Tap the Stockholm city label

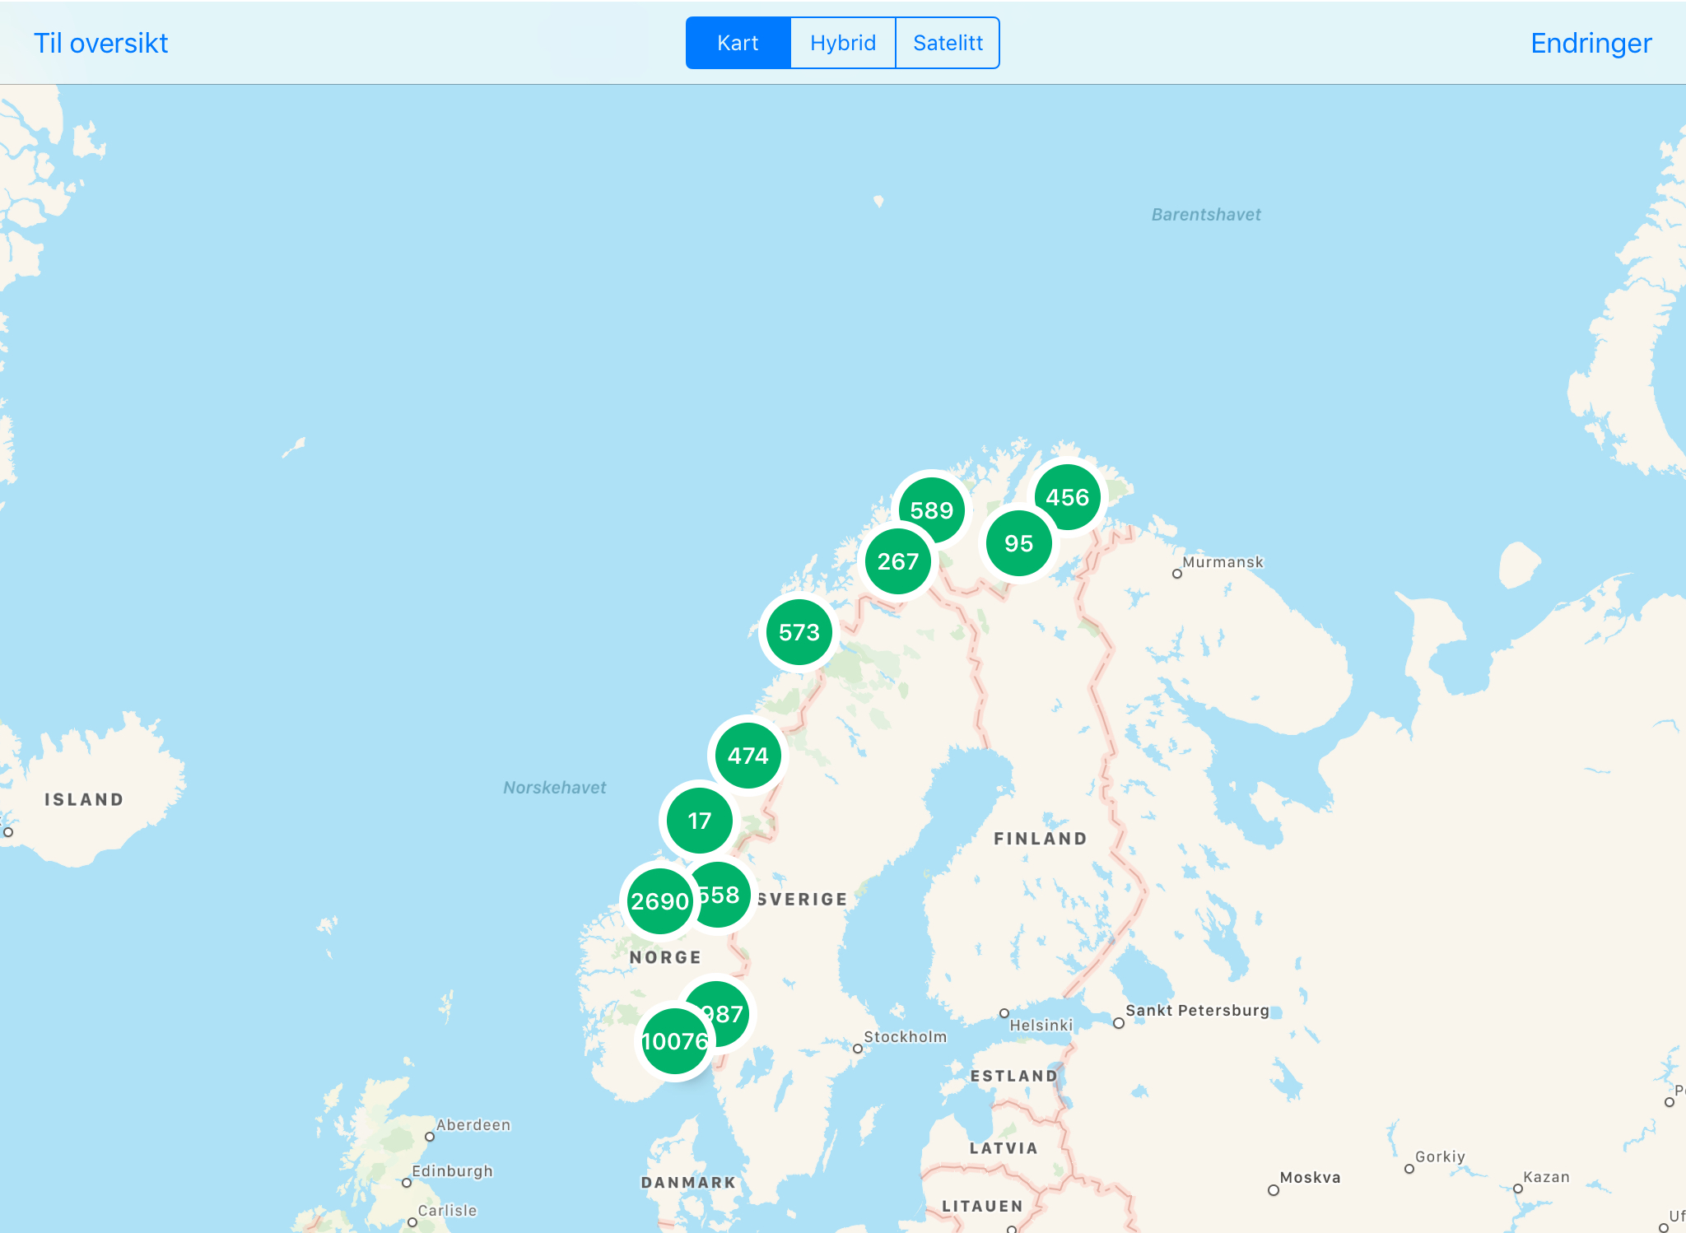pos(905,1037)
